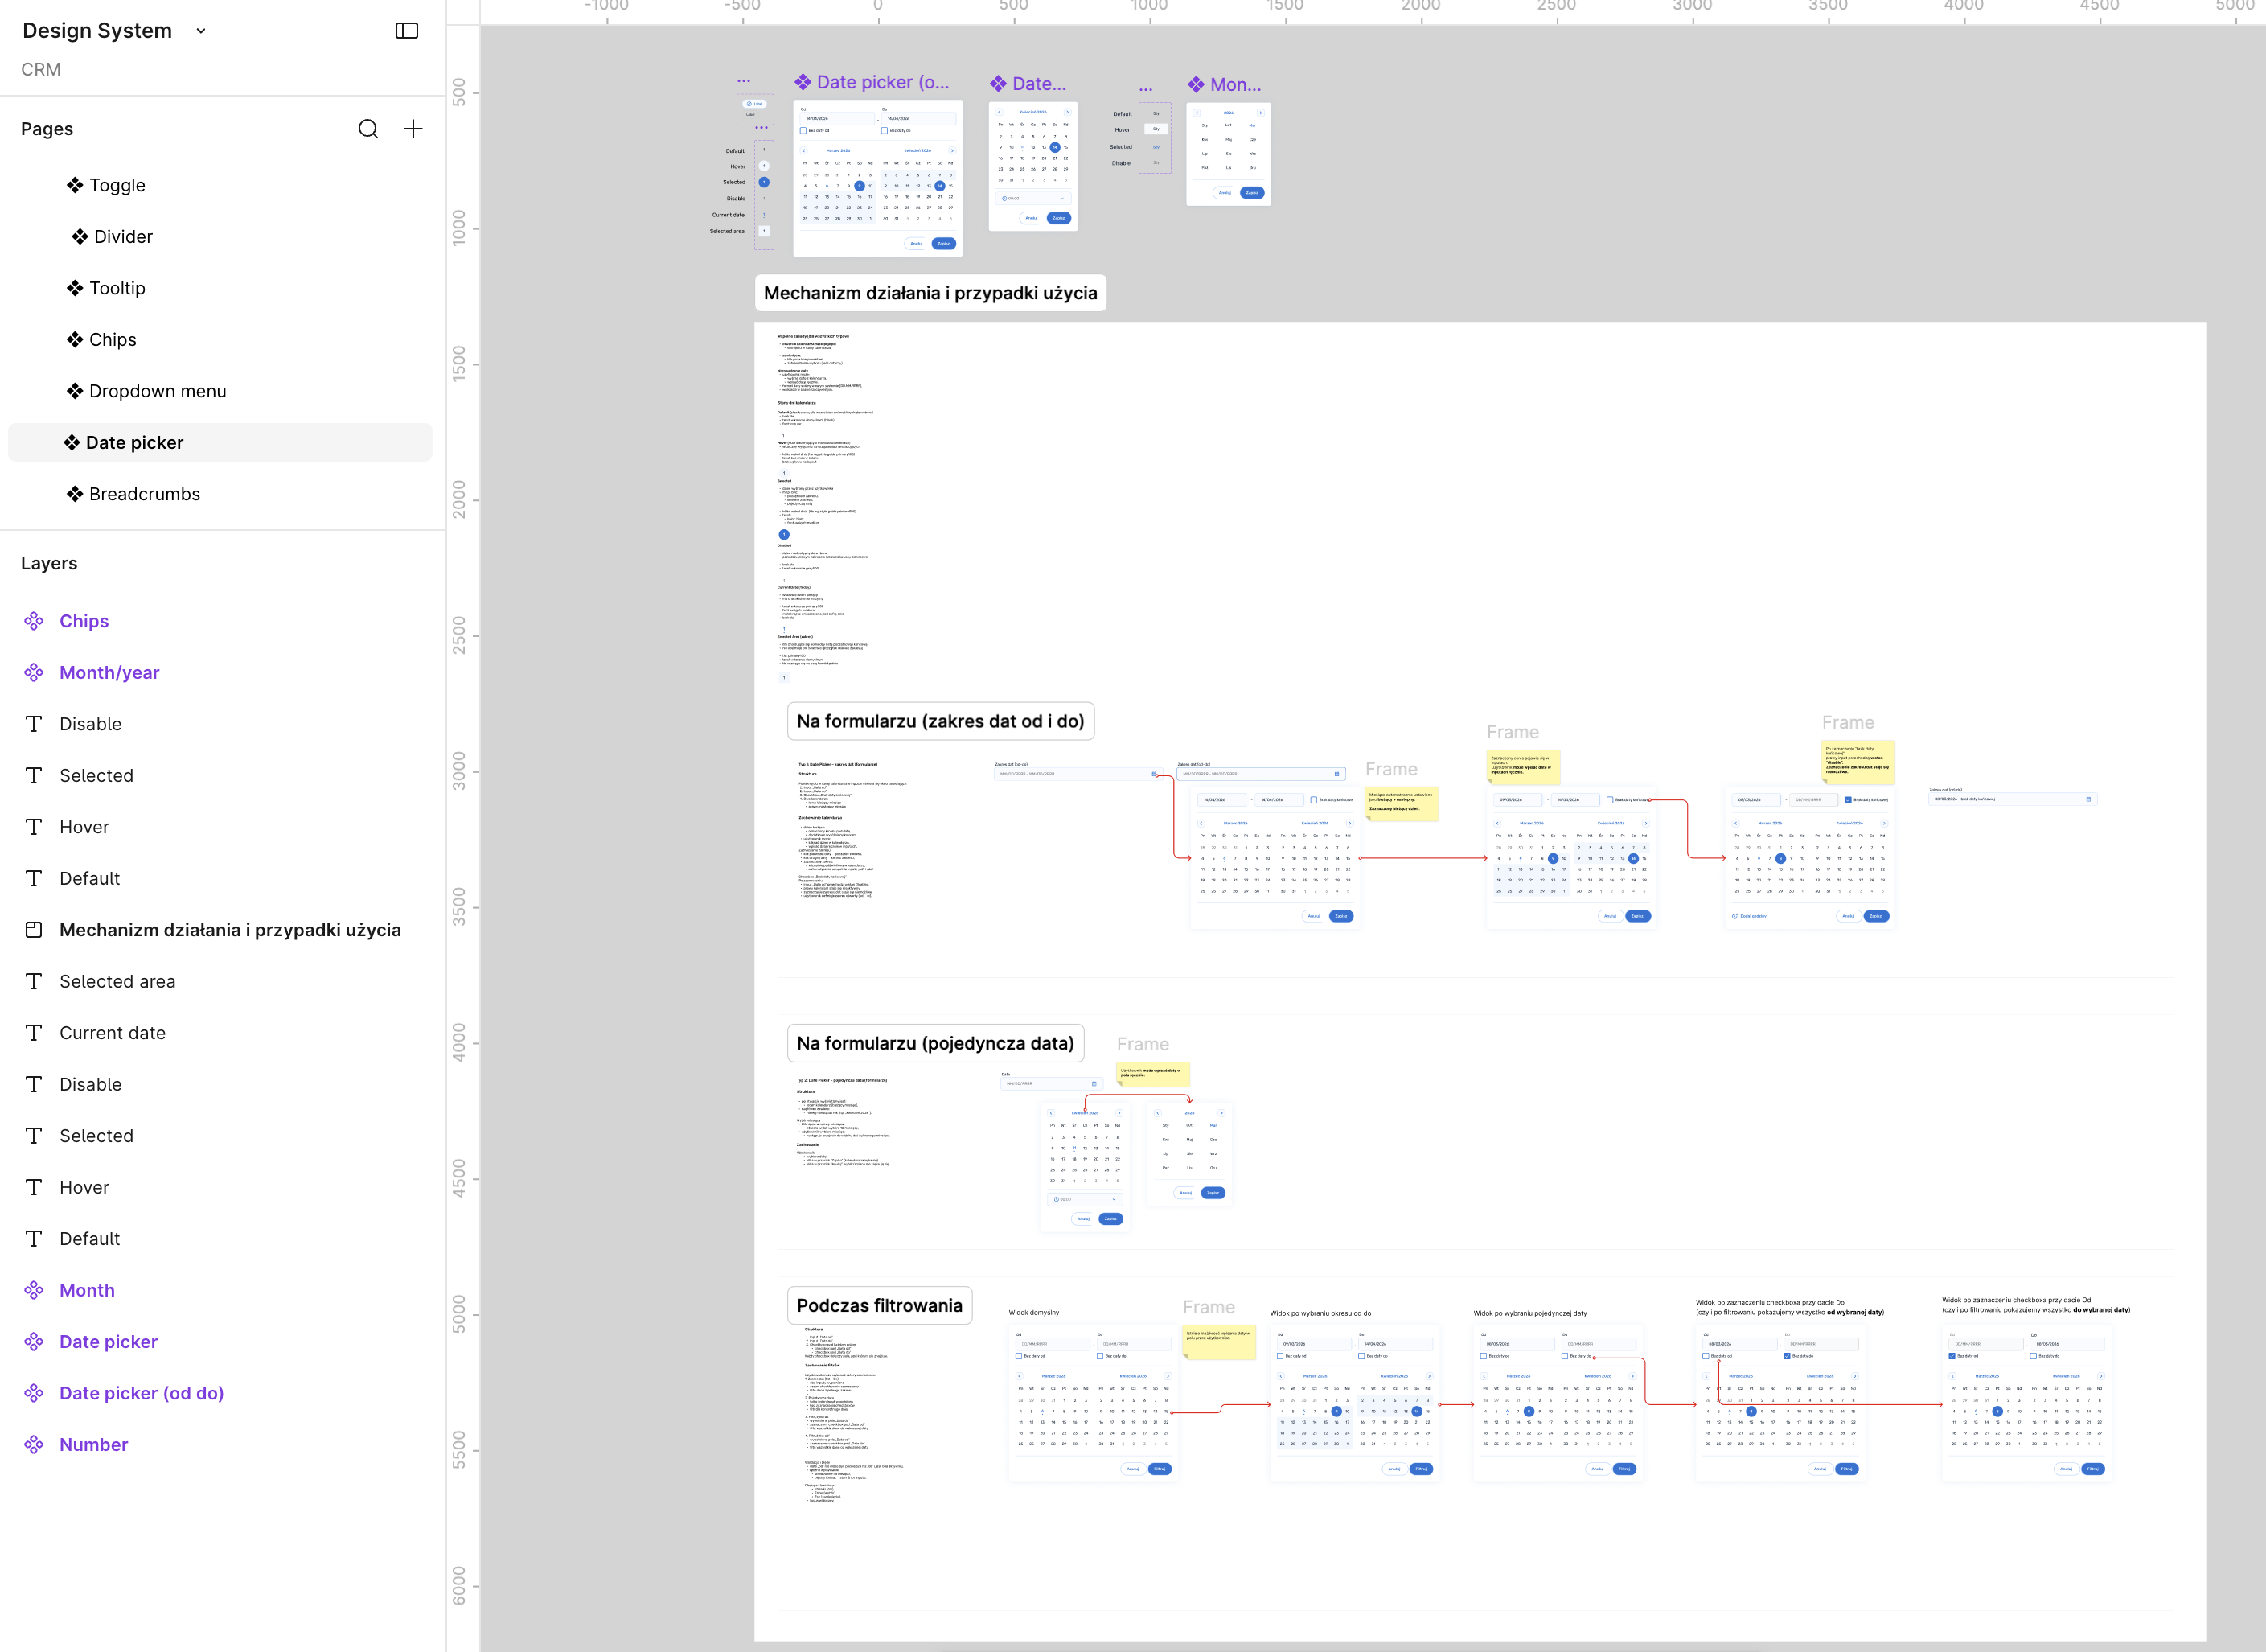2266x1652 pixels.
Task: Toggle the sidebar panel layout icon
Action: pos(407,31)
